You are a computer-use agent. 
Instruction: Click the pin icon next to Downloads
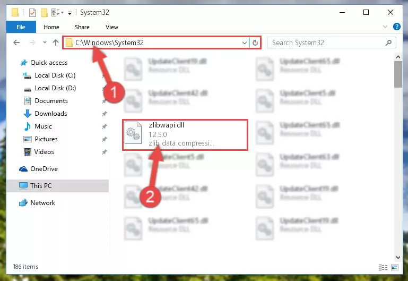point(105,114)
